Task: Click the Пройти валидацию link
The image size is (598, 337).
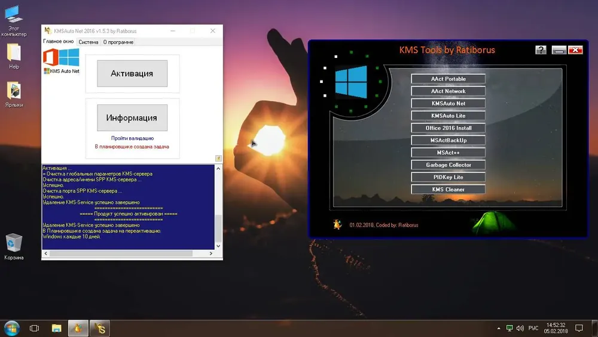Action: click(132, 138)
